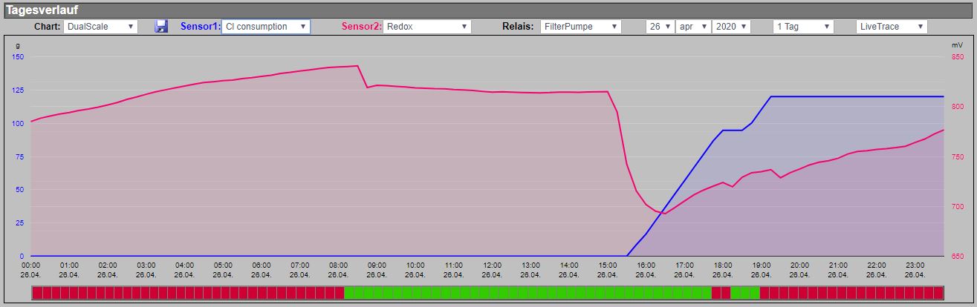Open the Sensor1 Cl consumption dropdown
This screenshot has width=977, height=307.
pos(266,26)
